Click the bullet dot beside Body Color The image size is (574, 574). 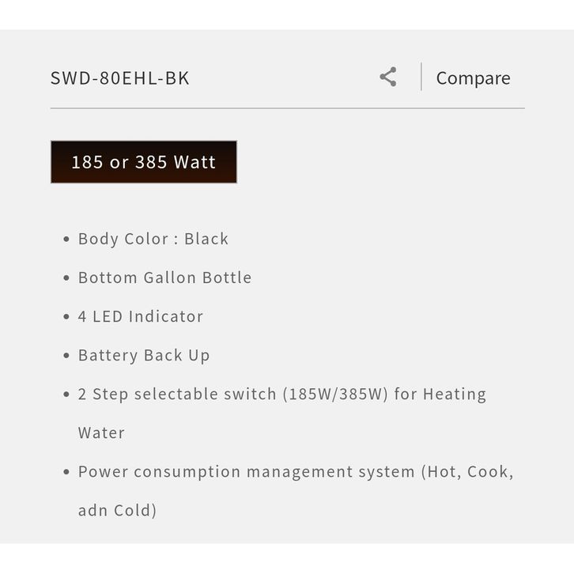[x=66, y=240]
